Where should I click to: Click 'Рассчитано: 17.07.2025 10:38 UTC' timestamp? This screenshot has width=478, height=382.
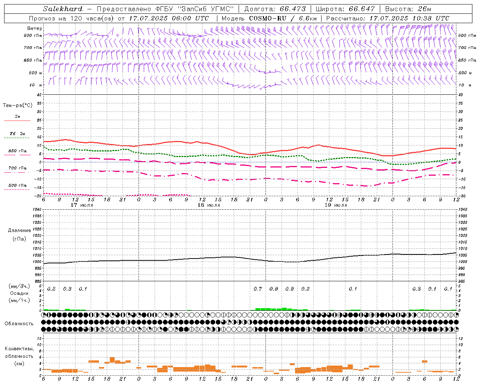(388, 18)
